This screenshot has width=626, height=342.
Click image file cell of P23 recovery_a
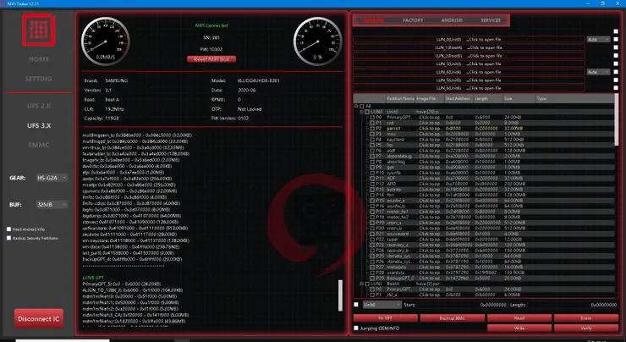(x=430, y=245)
